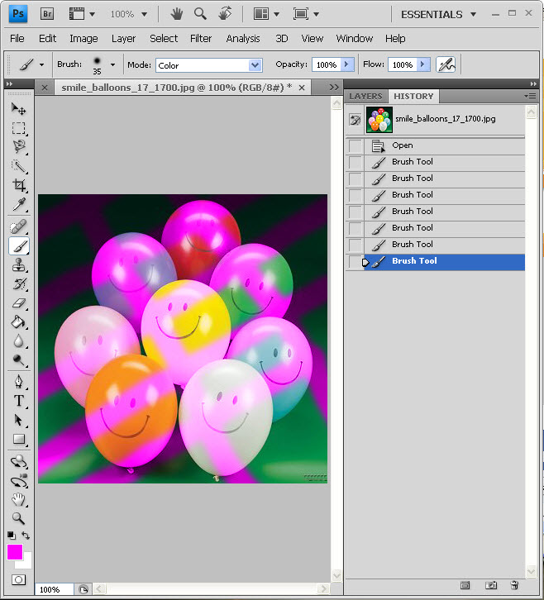Viewport: 544px width, 600px height.
Task: Select the Eraser tool
Action: [x=18, y=303]
